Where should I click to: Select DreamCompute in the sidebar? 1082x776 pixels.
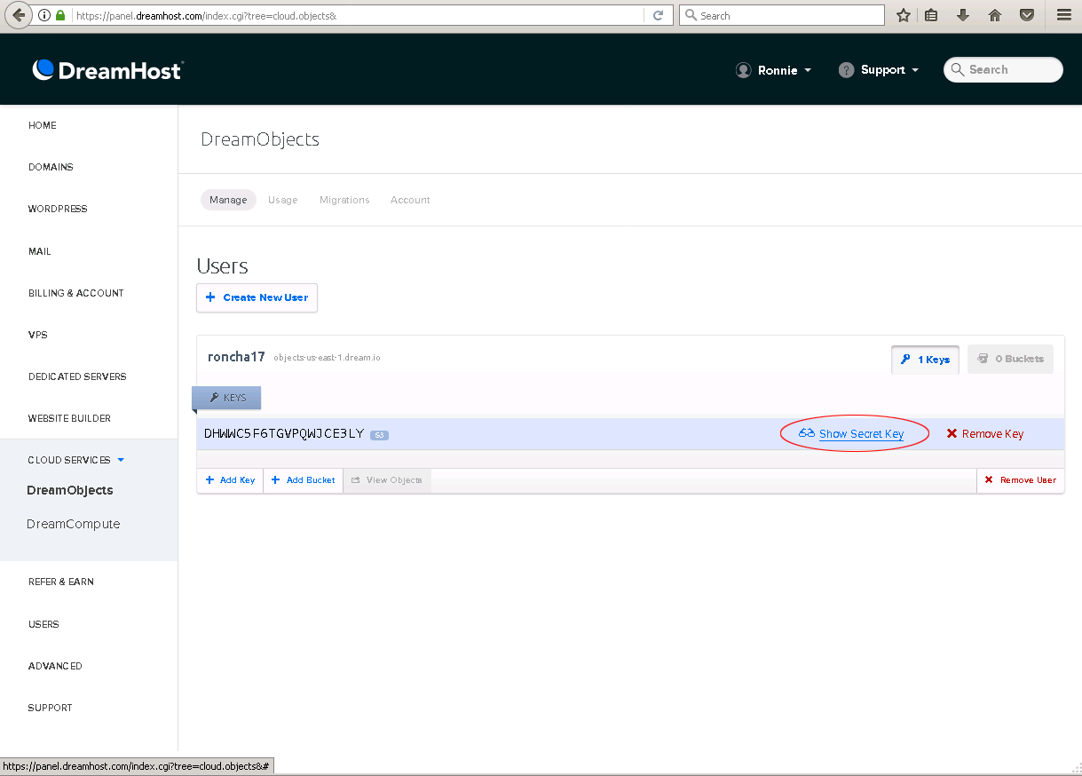74,524
